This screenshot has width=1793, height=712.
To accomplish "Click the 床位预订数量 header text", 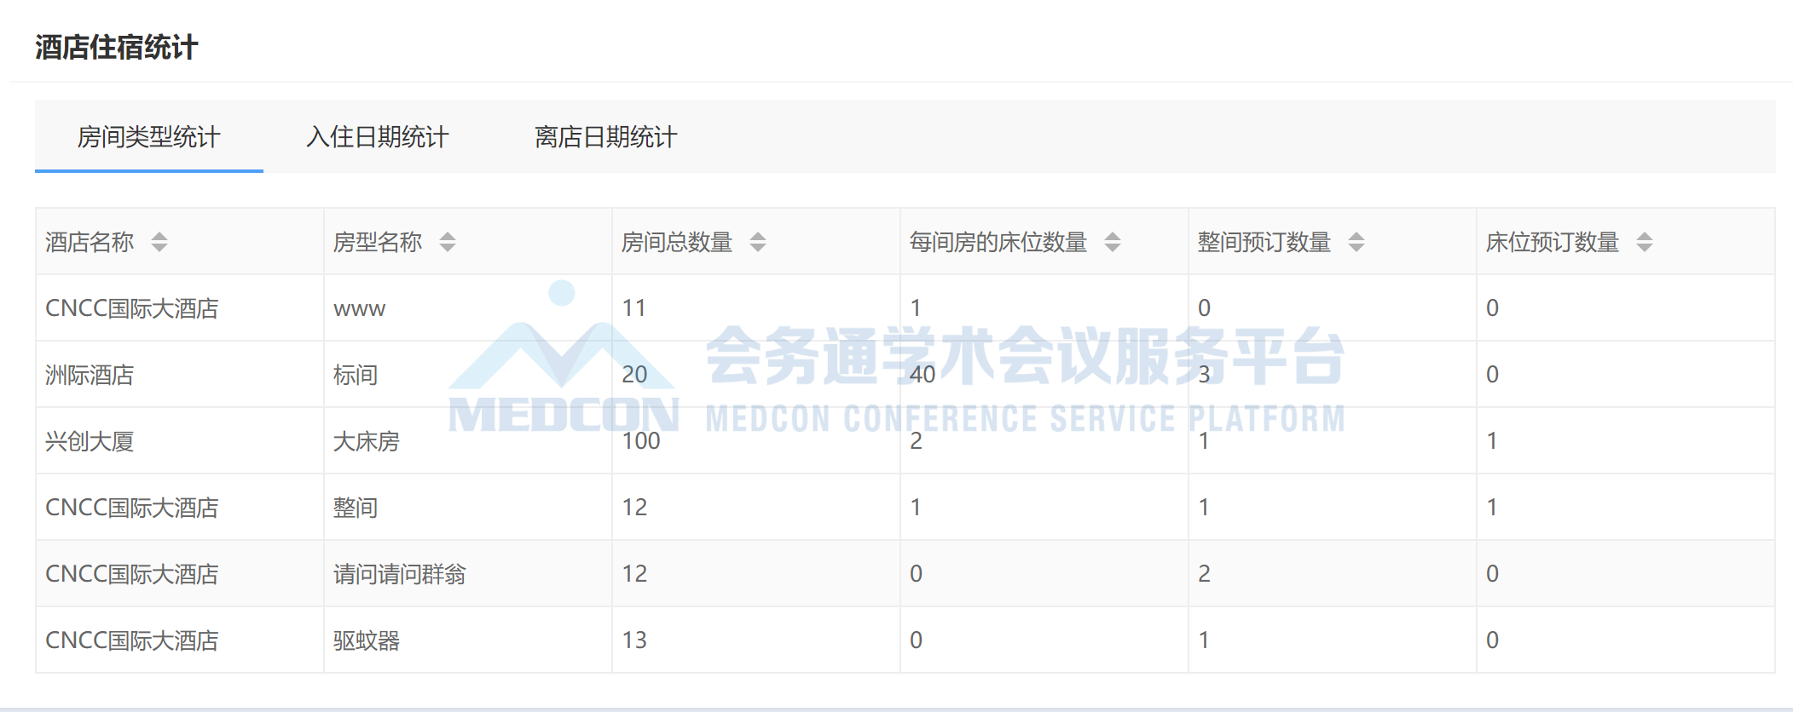I will 1553,242.
